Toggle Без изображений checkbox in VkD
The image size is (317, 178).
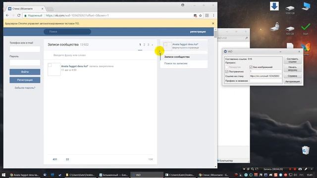(251, 67)
